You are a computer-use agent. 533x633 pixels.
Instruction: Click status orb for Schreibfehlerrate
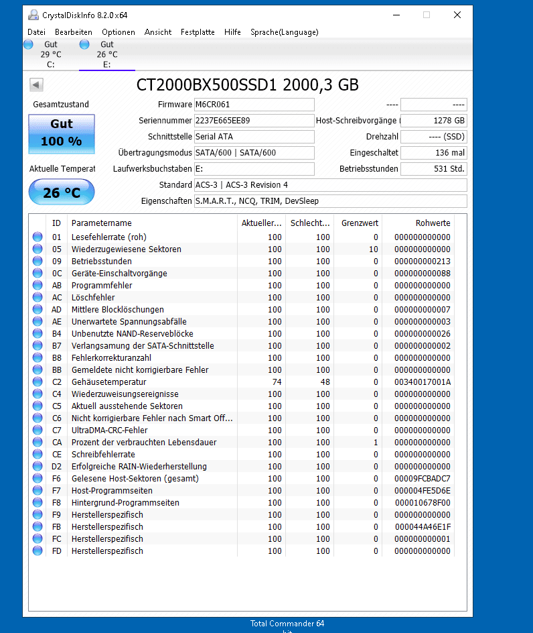click(37, 455)
